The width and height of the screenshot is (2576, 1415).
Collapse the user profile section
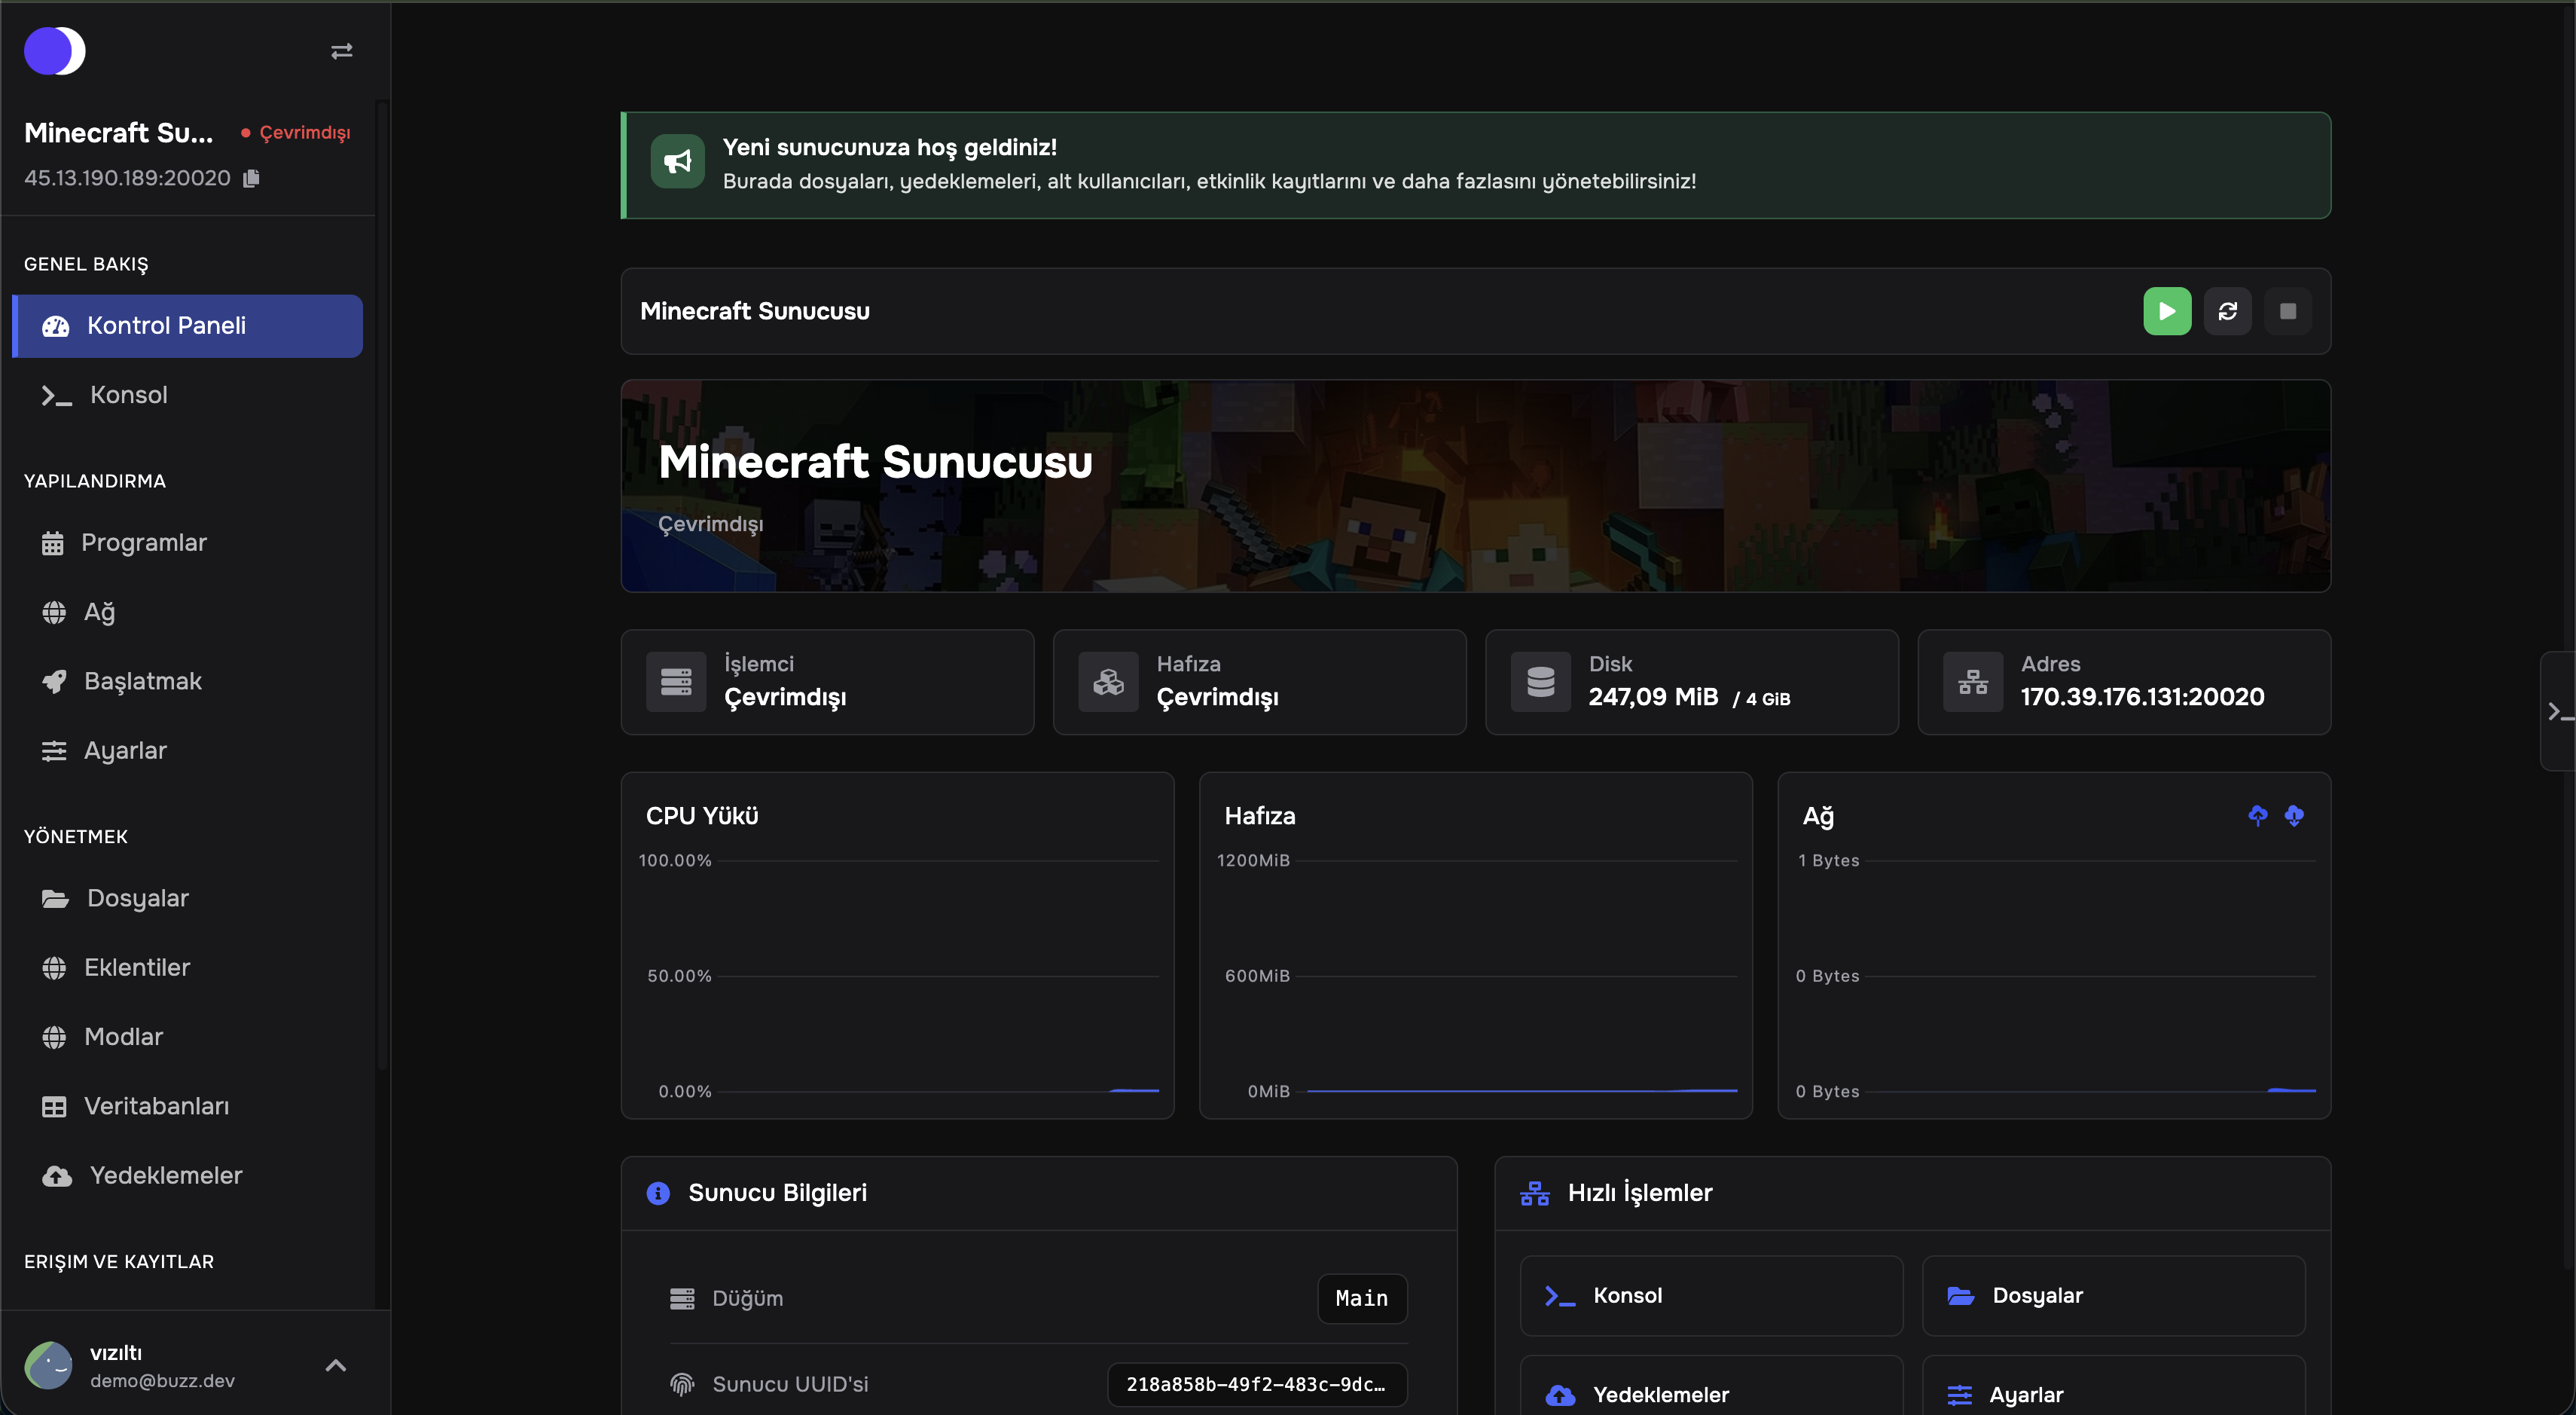coord(336,1365)
